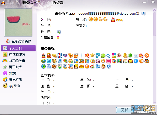Click the green WeChat bubble icon
Screen dimensions: 157x115
pyautogui.click(x=103, y=55)
